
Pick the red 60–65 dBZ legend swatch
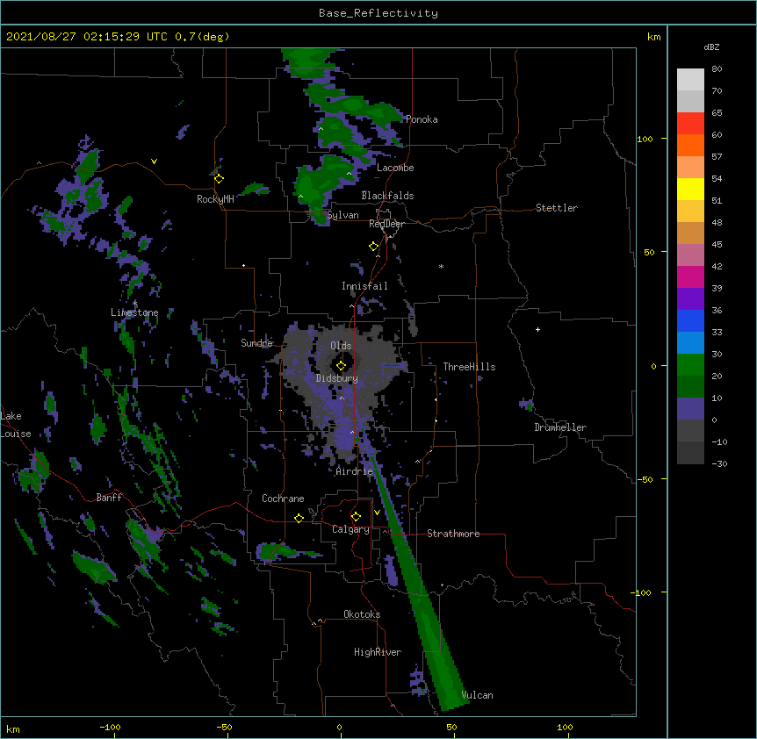(x=690, y=124)
